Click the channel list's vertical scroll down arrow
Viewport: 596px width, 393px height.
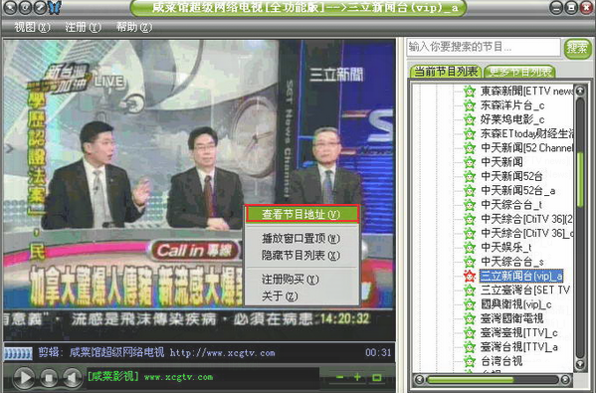(580, 364)
